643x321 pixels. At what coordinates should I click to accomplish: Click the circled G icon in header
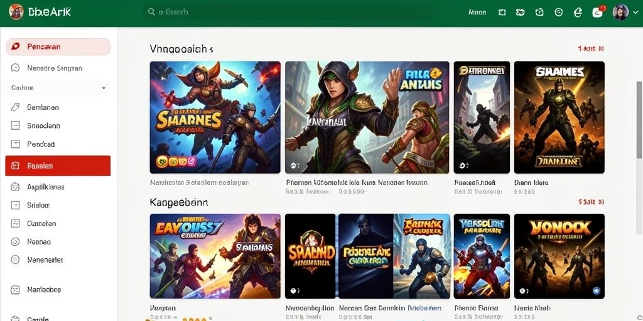tap(558, 13)
